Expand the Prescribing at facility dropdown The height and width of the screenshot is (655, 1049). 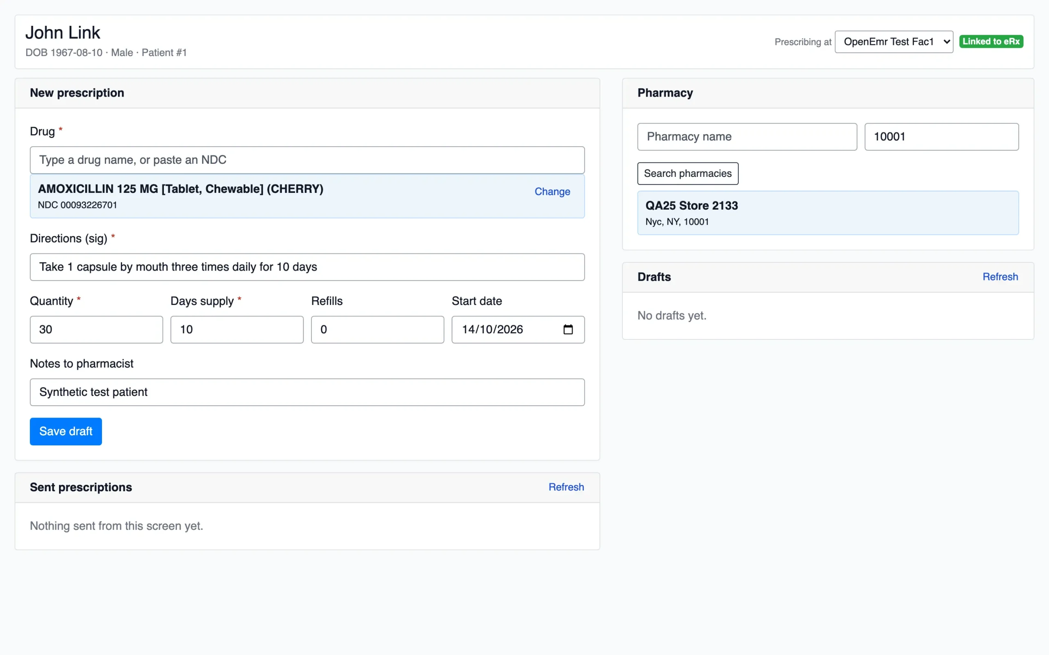coord(894,42)
